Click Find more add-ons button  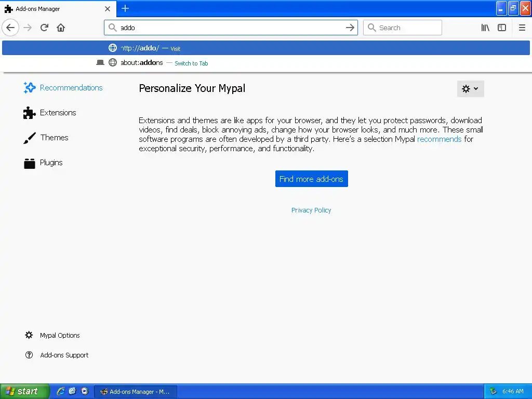(312, 179)
